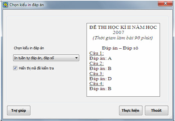Click the Chọn kiểu in đáp án field label
Image resolution: width=175 pixels, height=121 pixels.
click(29, 48)
